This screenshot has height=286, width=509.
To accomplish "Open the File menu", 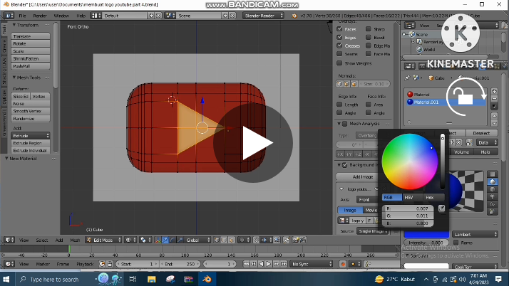I will 22,16.
